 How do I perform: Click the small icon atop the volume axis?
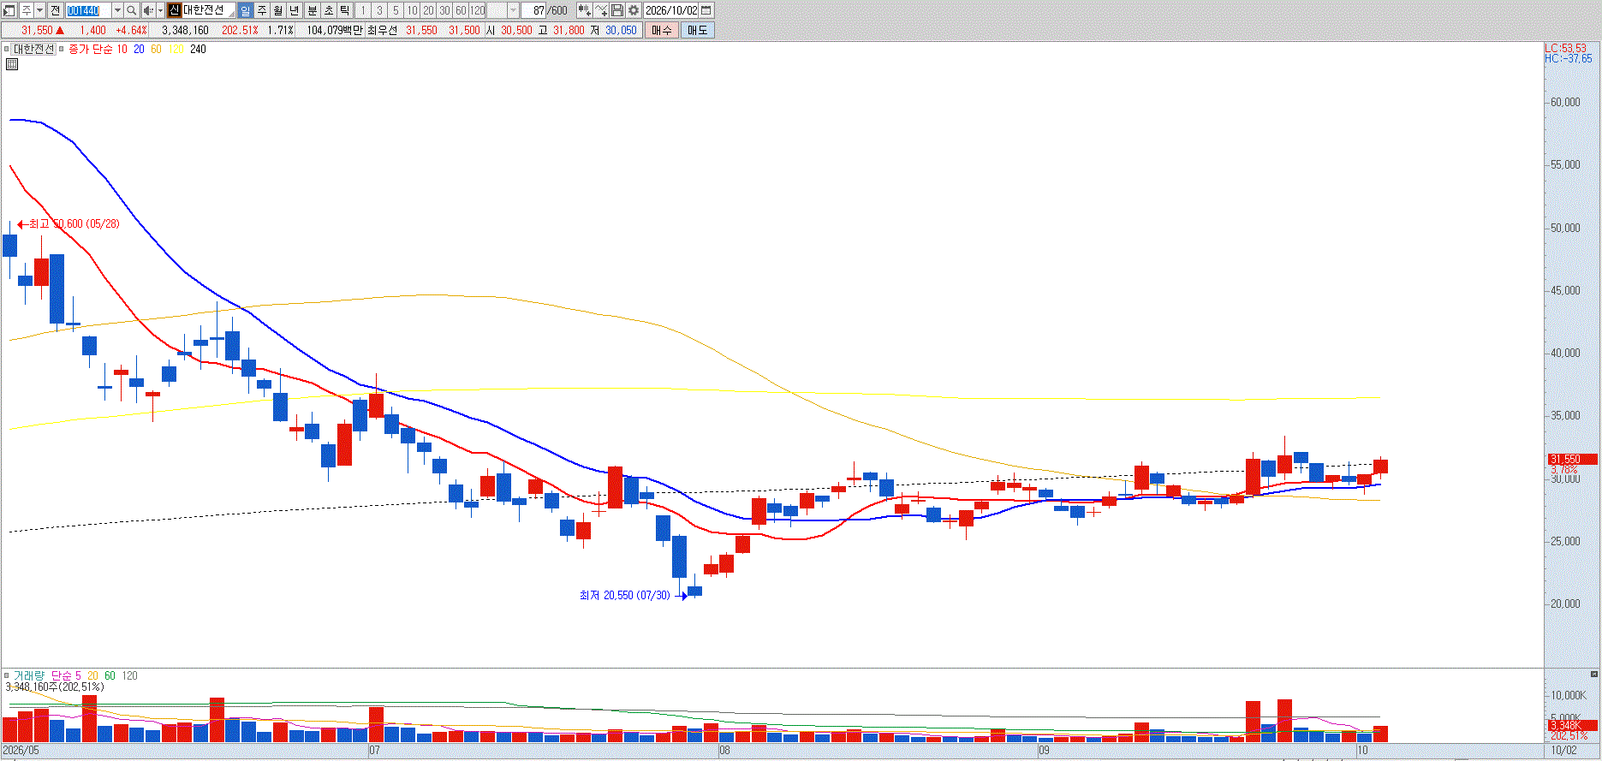coord(1595,674)
